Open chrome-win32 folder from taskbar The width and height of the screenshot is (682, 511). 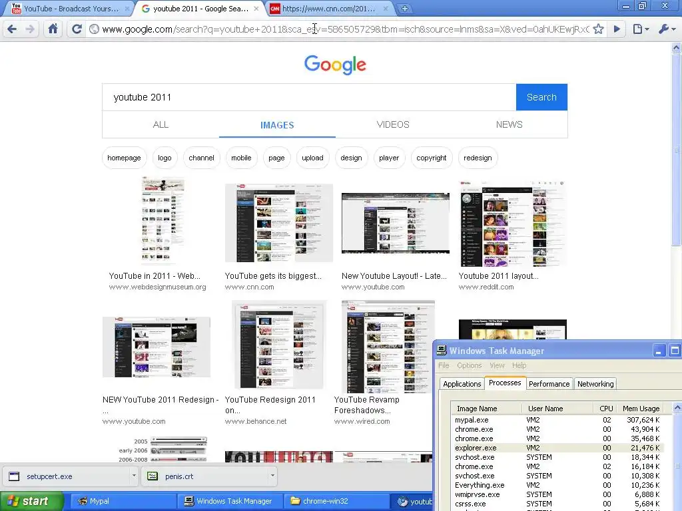coord(336,501)
